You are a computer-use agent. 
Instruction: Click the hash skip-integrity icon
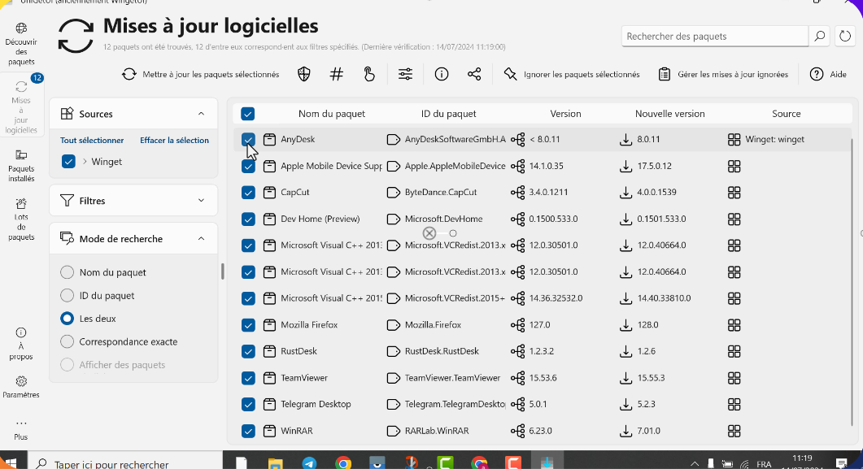[x=336, y=74]
